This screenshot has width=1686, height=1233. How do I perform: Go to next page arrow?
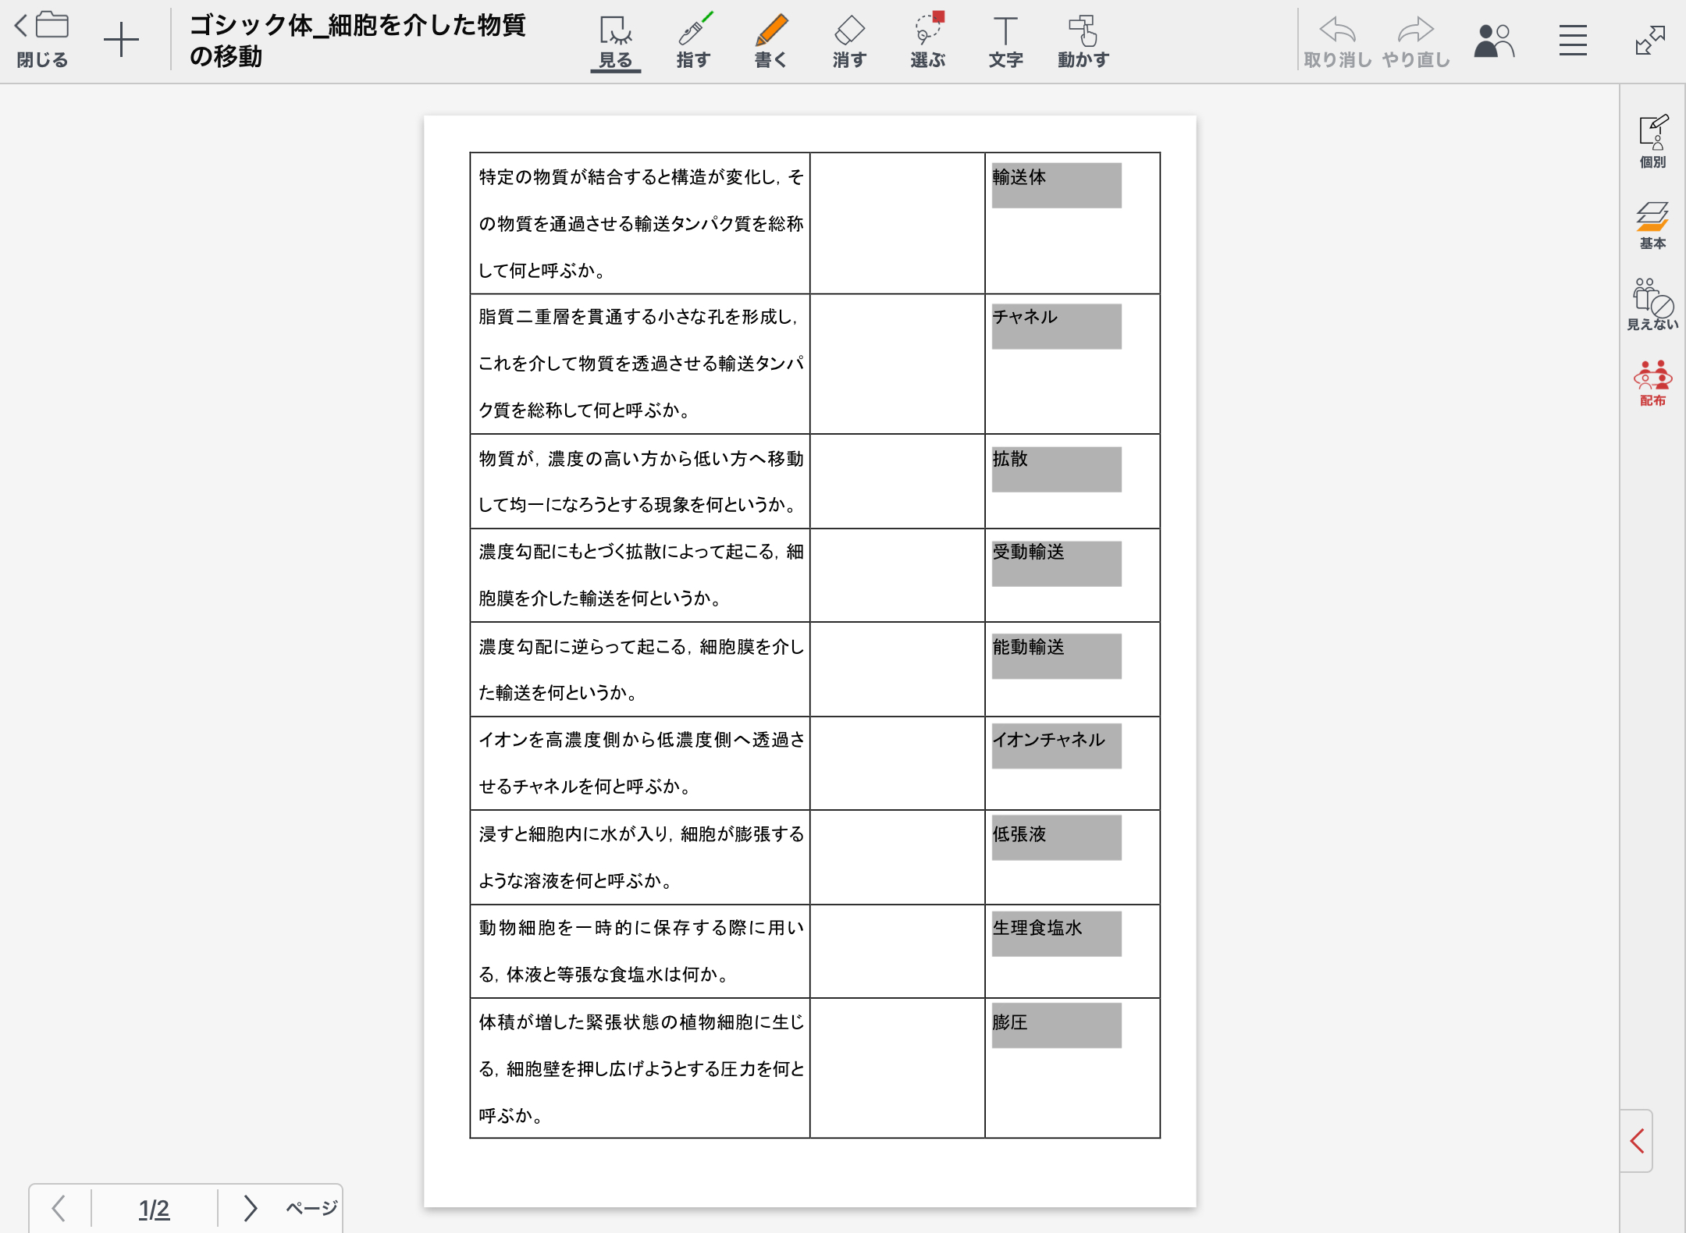[x=250, y=1208]
